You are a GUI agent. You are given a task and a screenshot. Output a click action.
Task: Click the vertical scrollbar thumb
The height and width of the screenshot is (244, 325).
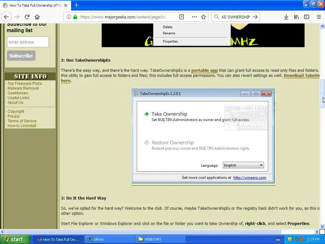click(322, 93)
